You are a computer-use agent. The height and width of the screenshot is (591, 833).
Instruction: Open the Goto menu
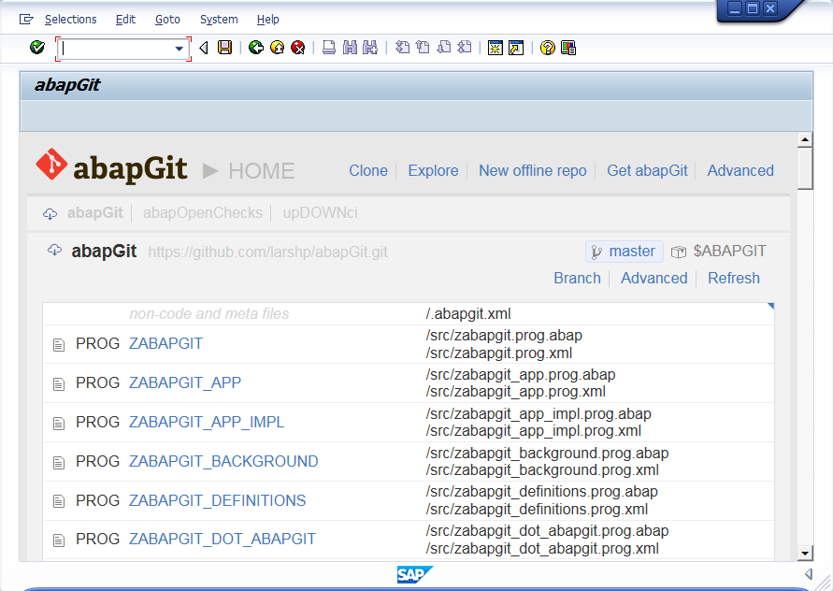[x=167, y=20]
